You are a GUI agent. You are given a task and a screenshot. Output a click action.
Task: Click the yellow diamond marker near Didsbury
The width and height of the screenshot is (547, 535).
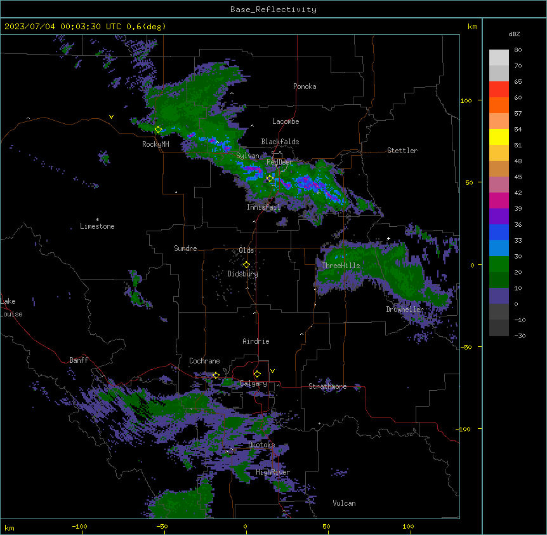[246, 265]
